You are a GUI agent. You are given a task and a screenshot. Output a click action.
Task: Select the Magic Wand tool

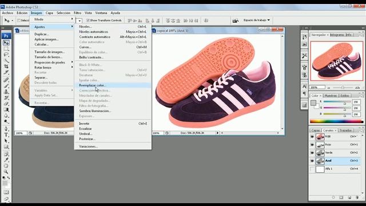6,61
